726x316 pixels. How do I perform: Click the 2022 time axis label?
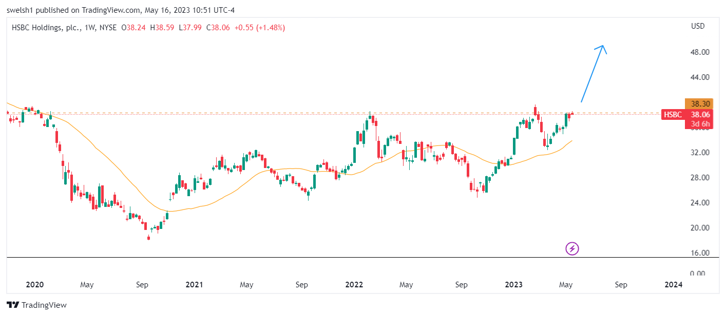click(354, 285)
